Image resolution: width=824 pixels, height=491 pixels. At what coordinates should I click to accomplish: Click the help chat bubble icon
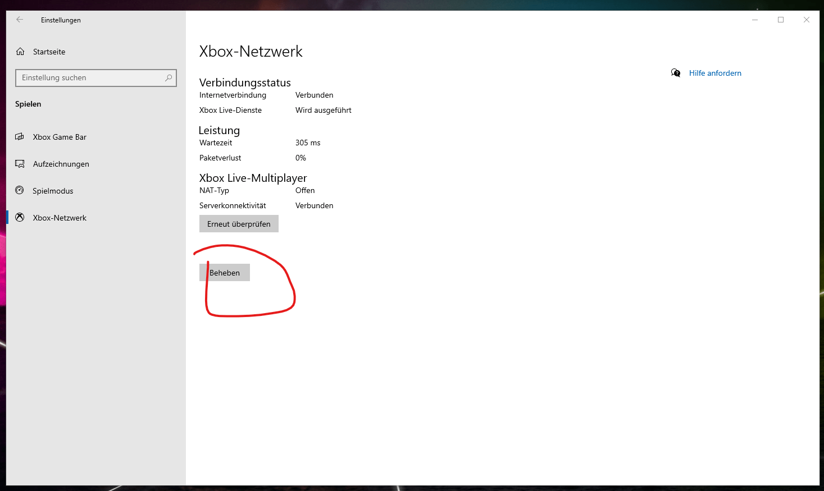pyautogui.click(x=676, y=73)
